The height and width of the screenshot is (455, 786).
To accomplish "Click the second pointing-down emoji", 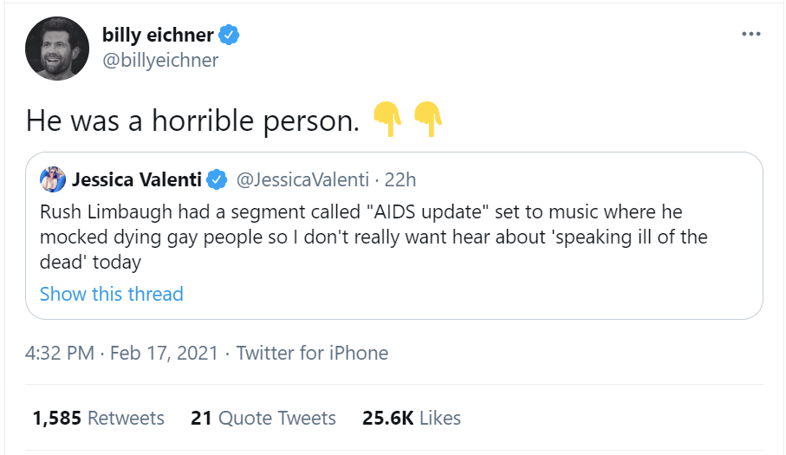I will coord(428,119).
